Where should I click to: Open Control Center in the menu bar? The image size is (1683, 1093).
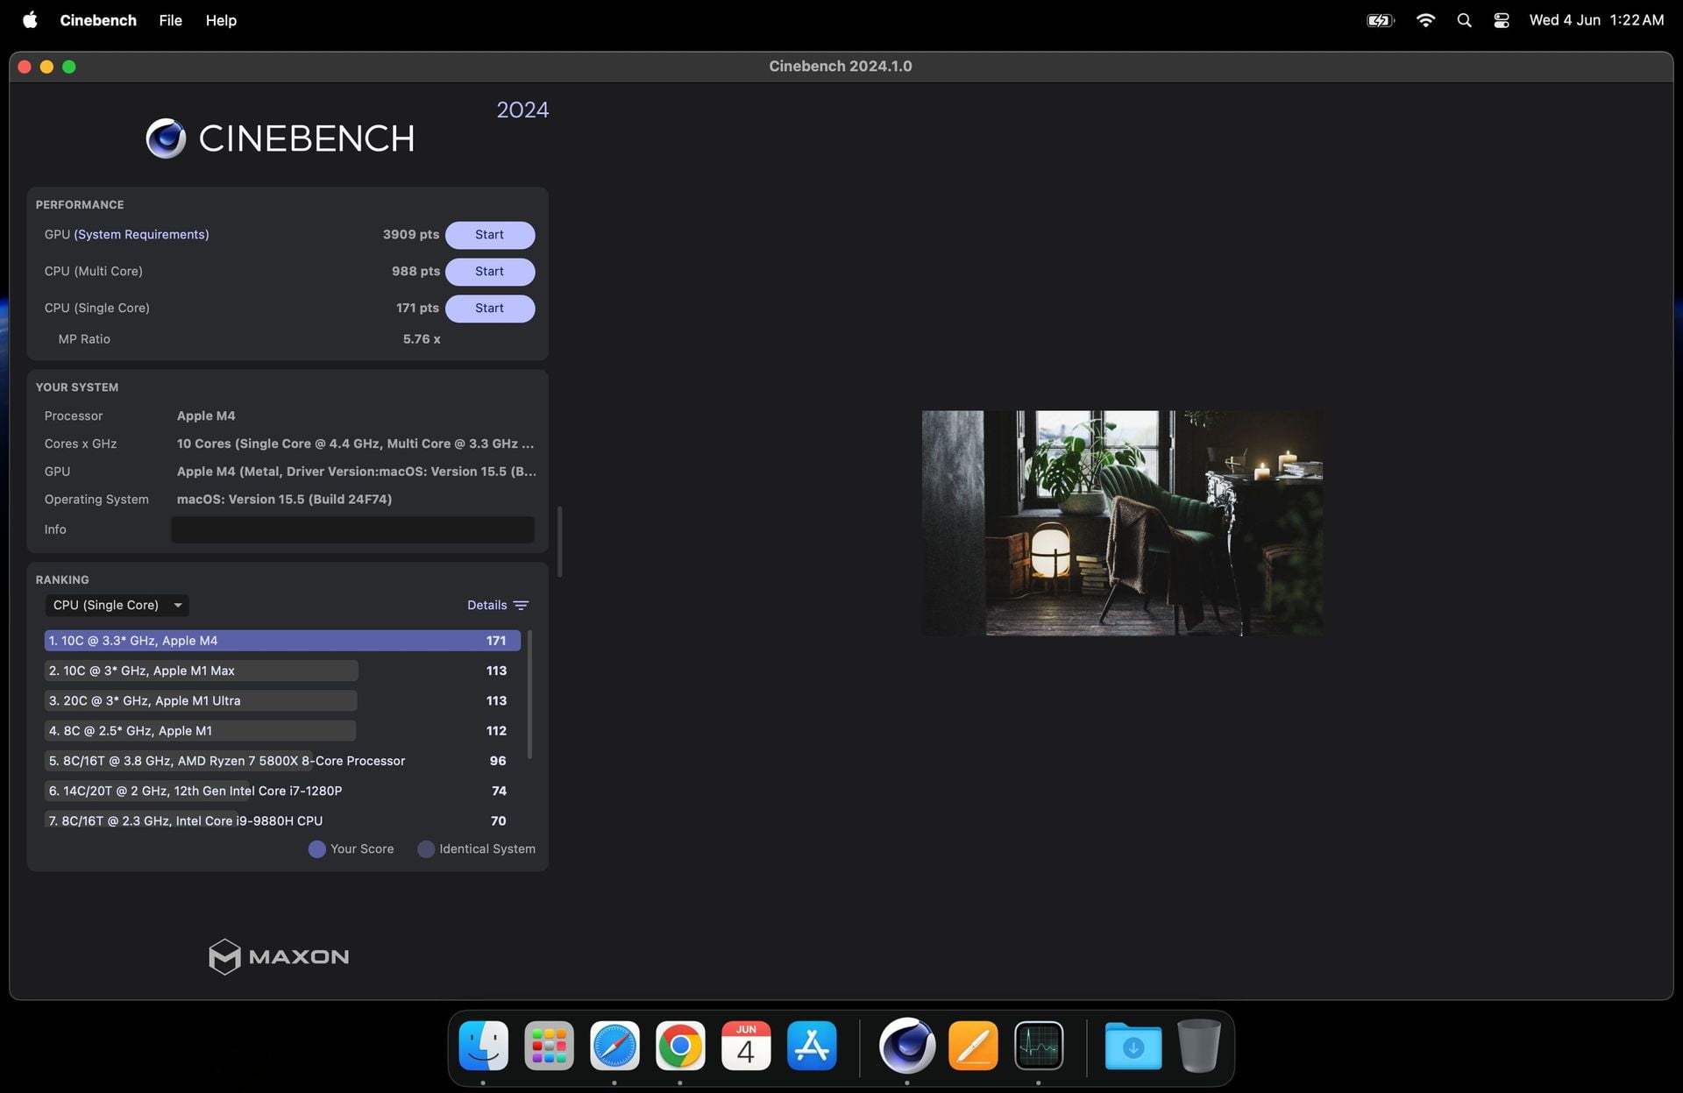click(x=1502, y=20)
